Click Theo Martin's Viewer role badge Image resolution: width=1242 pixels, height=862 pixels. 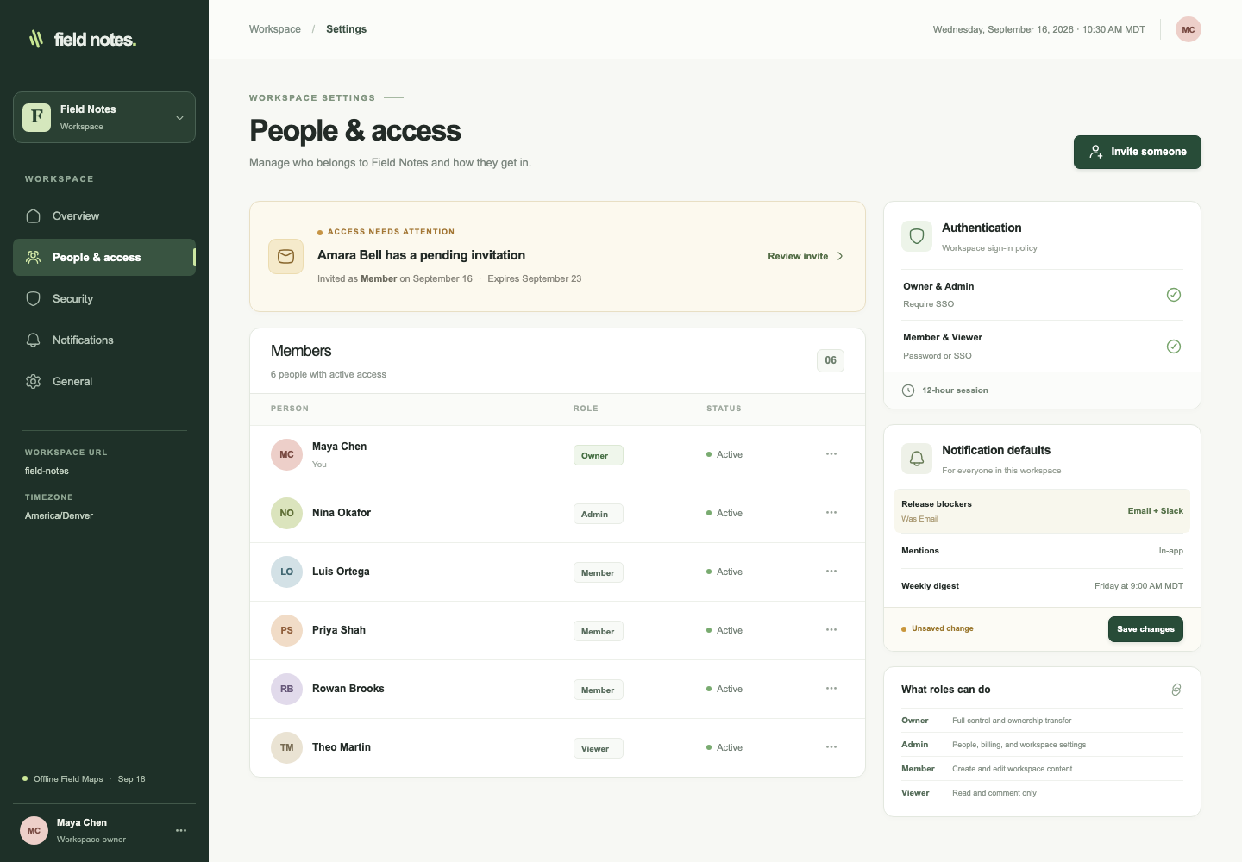(x=599, y=748)
